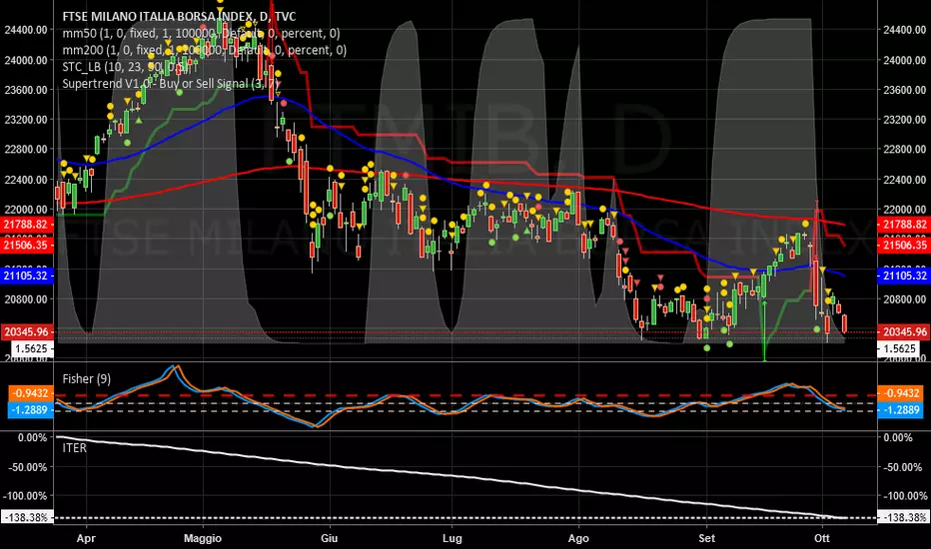The width and height of the screenshot is (931, 549).
Task: Click the white 1.5625 value tag on right axis
Action: [903, 348]
